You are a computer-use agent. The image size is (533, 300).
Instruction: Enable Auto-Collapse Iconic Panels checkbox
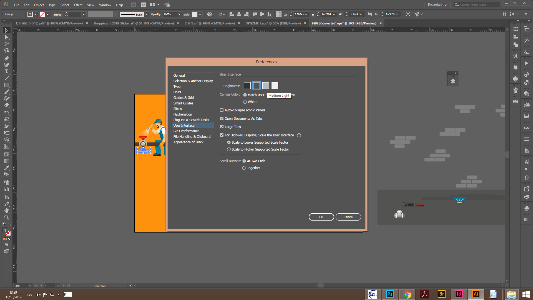pyautogui.click(x=222, y=110)
